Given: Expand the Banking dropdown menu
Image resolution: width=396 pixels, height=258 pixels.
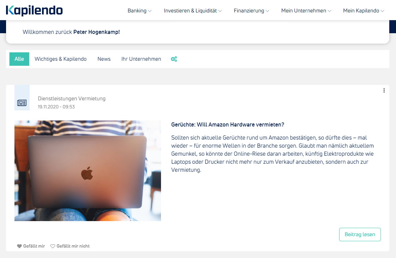Looking at the screenshot, I should 140,11.
